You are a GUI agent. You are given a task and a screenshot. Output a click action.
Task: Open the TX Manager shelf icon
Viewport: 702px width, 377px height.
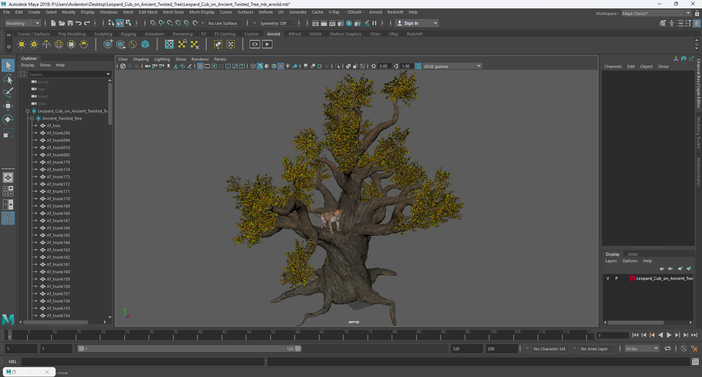point(169,45)
